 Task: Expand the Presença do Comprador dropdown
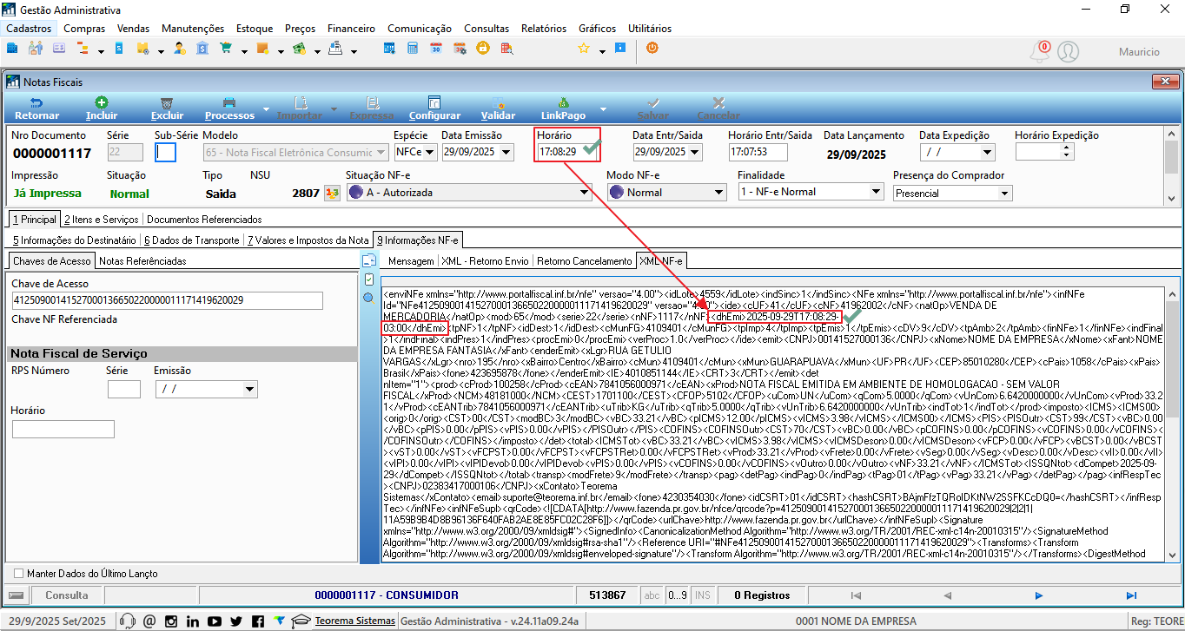(x=1005, y=193)
